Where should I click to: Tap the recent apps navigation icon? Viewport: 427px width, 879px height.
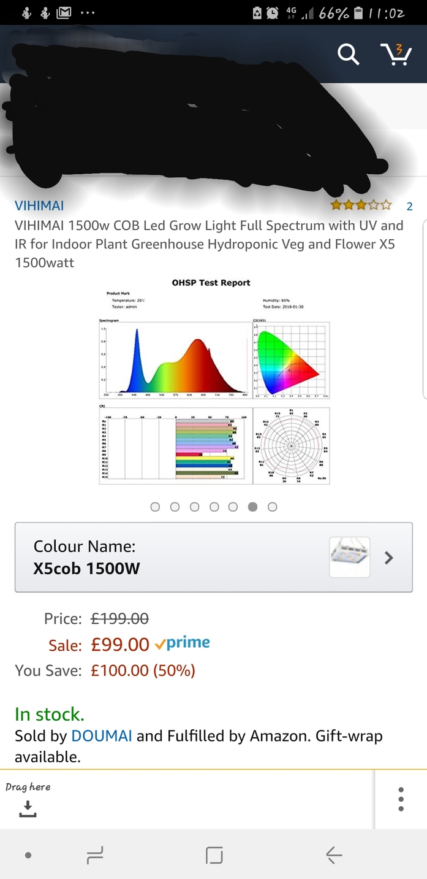95,854
